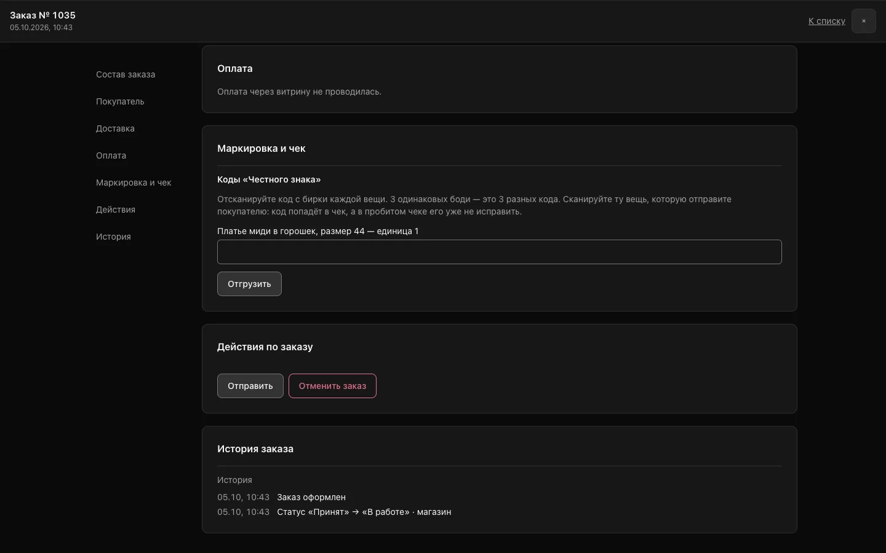Follow the «К списку» link
The height and width of the screenshot is (553, 886).
coord(827,21)
